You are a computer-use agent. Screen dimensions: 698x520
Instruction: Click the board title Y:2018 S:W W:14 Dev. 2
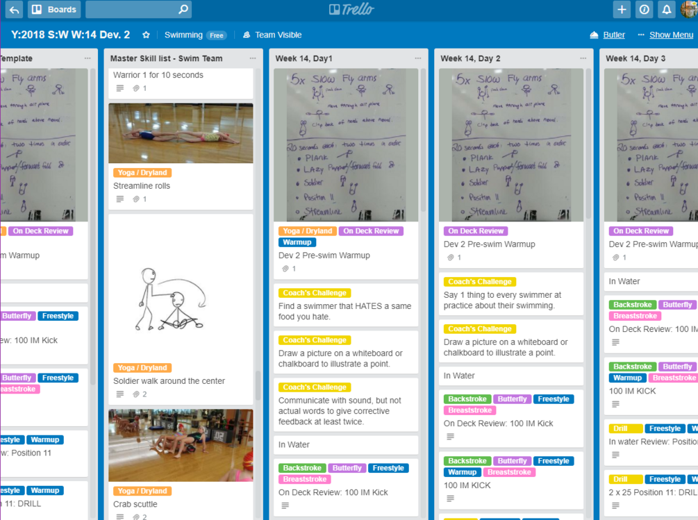70,35
